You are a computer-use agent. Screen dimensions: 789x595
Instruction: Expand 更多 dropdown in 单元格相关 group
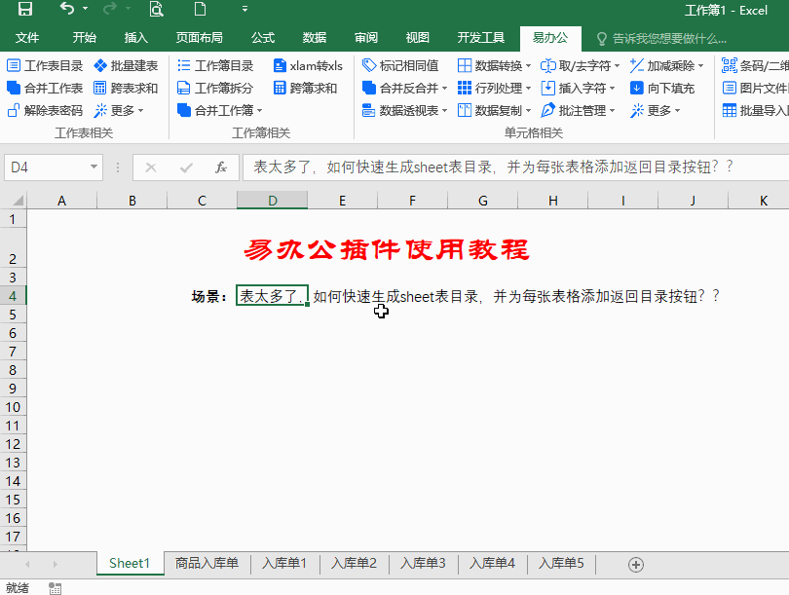677,110
